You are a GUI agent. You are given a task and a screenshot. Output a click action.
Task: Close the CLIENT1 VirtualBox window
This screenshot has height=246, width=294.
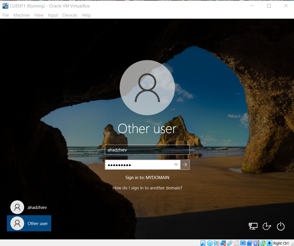(x=286, y=6)
